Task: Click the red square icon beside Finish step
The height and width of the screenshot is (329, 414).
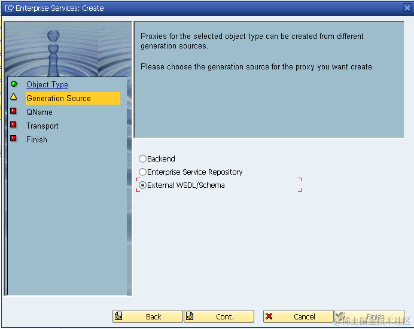Action: 14,138
